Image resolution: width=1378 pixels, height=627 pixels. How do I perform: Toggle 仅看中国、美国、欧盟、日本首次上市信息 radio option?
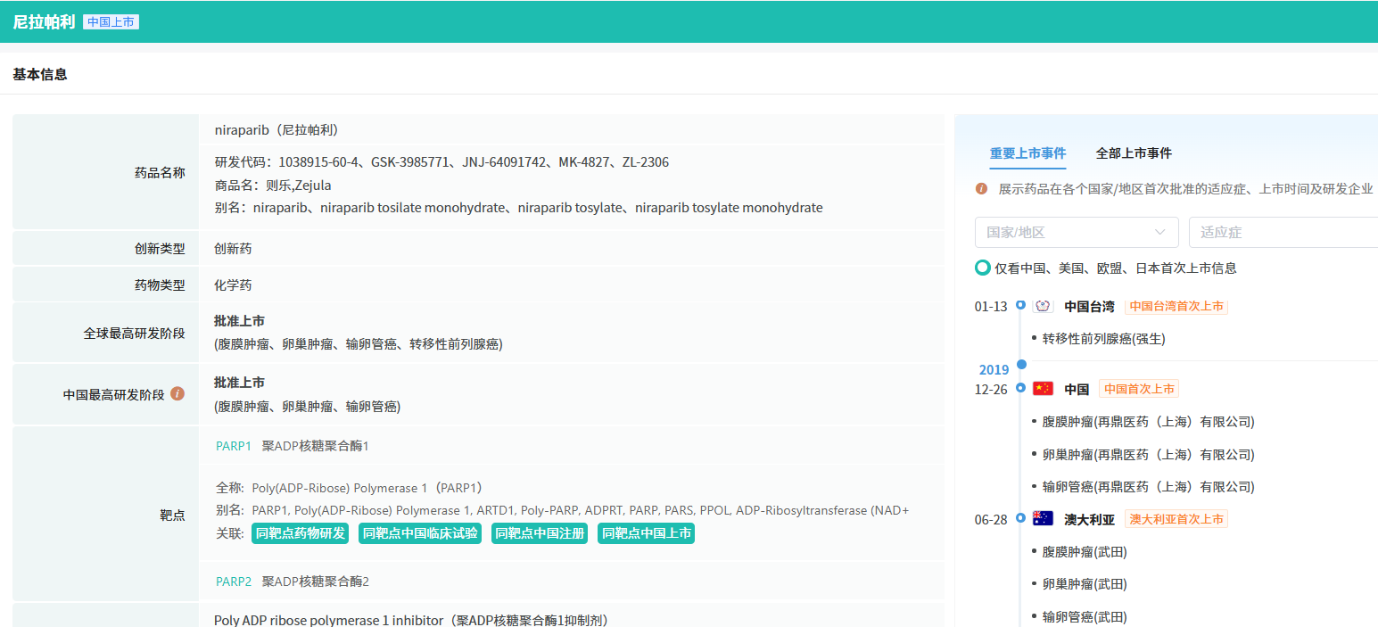(x=983, y=268)
